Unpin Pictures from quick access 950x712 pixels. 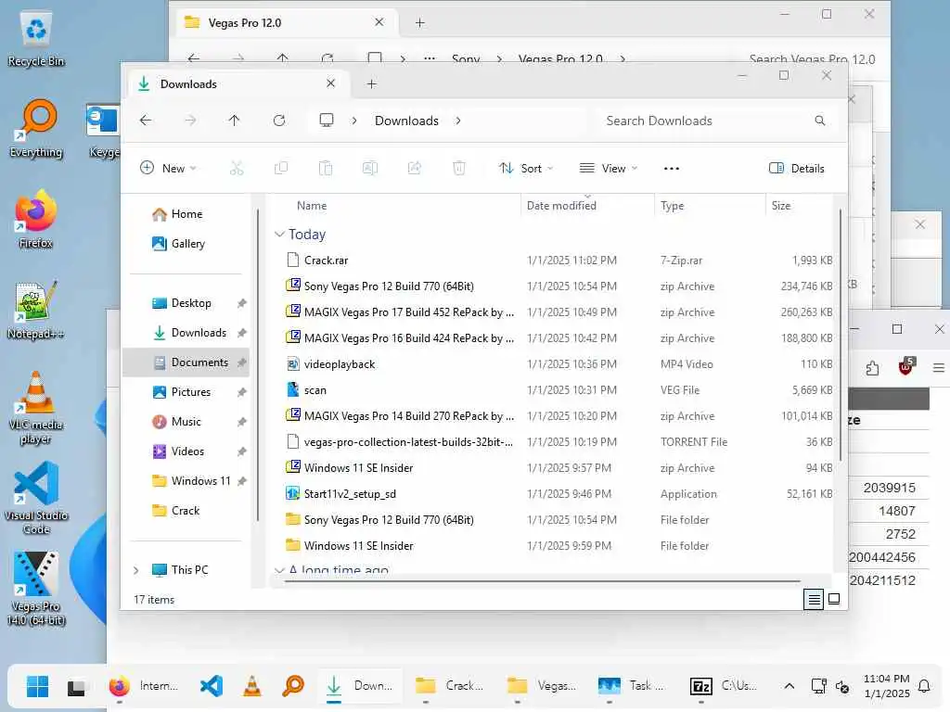pos(242,392)
